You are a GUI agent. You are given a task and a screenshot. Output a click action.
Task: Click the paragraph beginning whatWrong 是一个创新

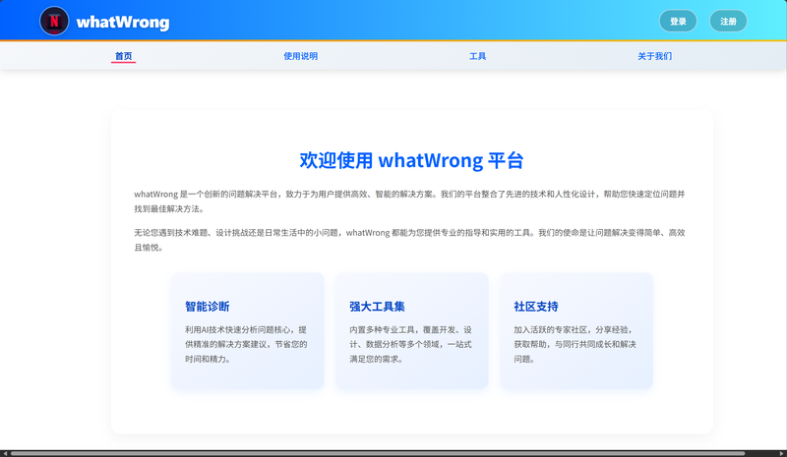click(x=409, y=201)
